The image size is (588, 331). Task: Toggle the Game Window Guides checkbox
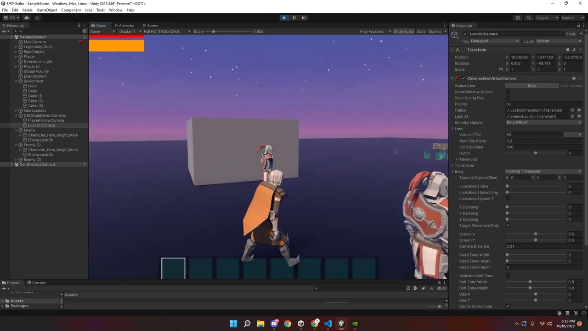tap(508, 92)
